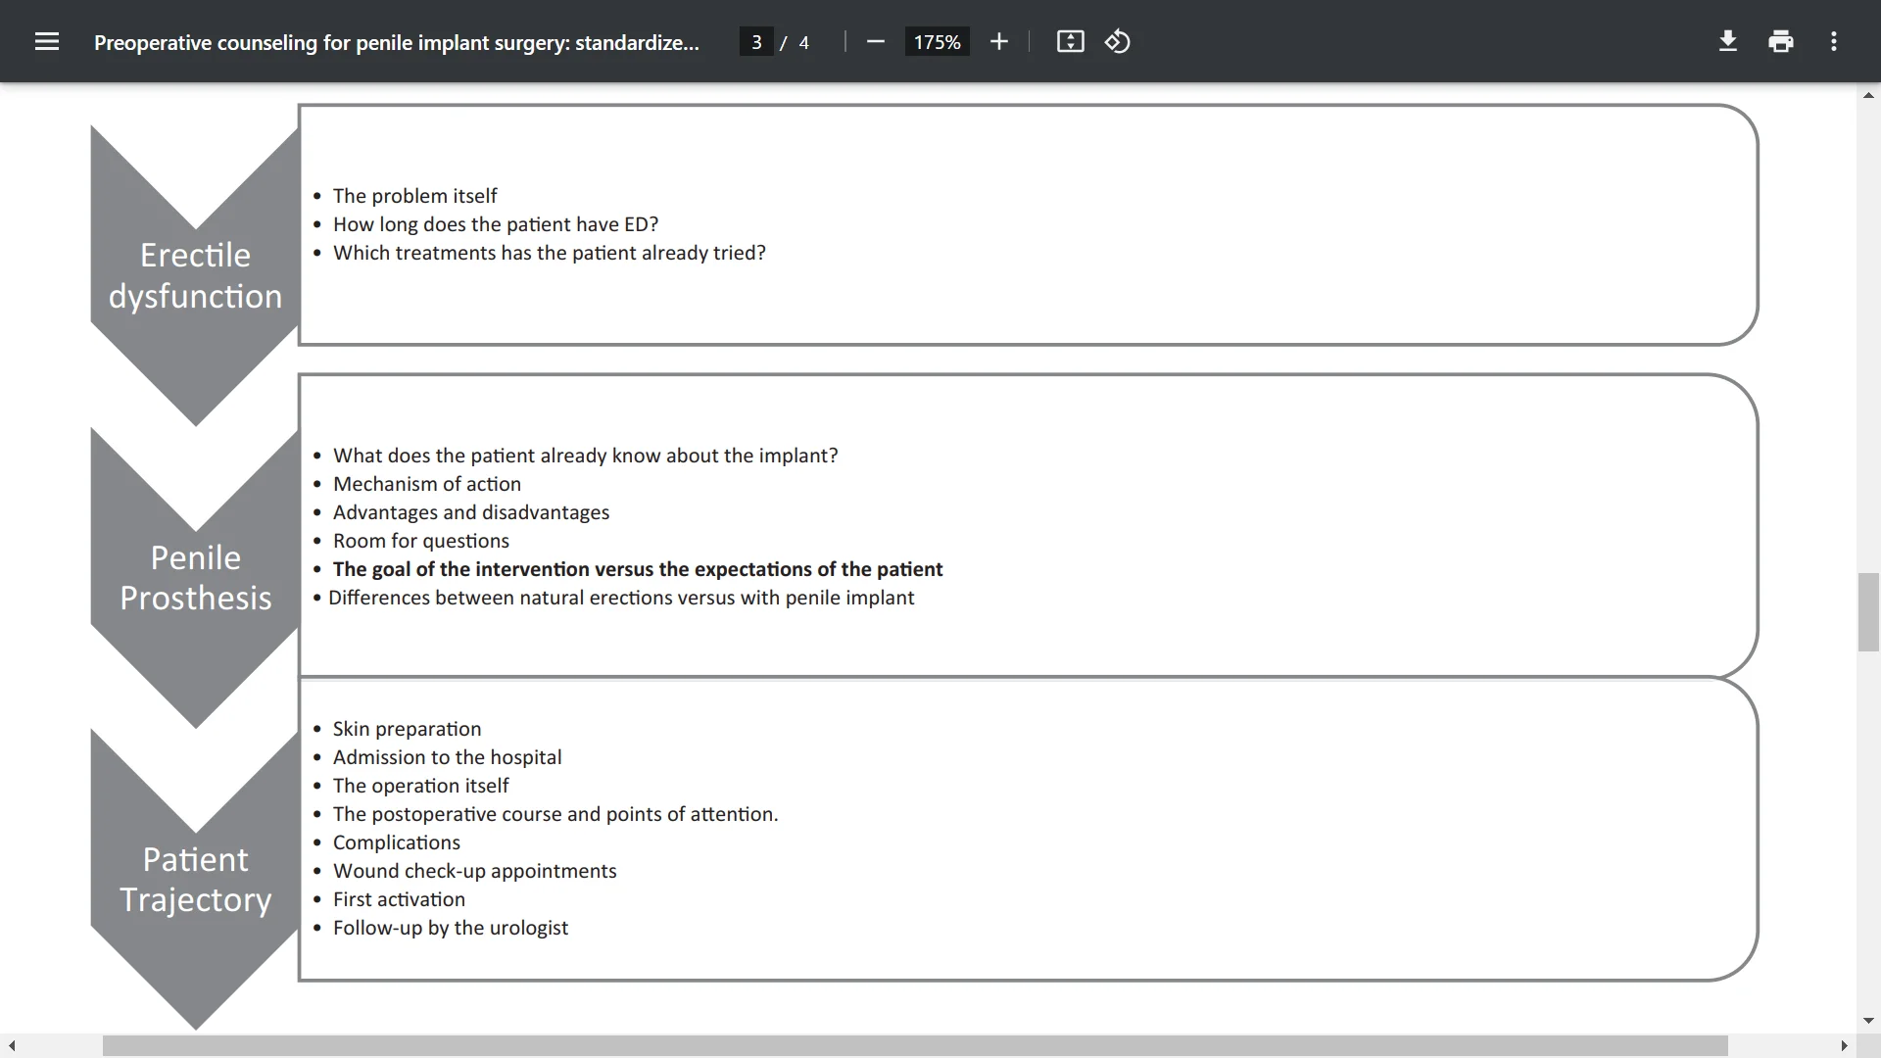Click the scroll right arrow
Image resolution: width=1881 pixels, height=1058 pixels.
tap(1844, 1046)
